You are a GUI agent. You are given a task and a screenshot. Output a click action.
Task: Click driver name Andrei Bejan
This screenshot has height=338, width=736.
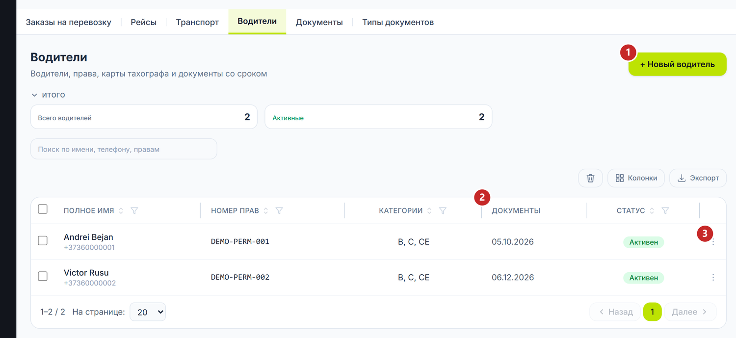88,237
